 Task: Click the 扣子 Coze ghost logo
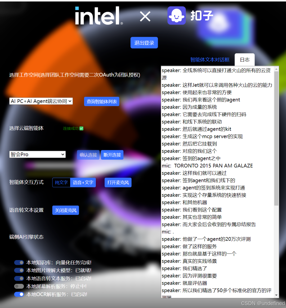tap(176, 16)
